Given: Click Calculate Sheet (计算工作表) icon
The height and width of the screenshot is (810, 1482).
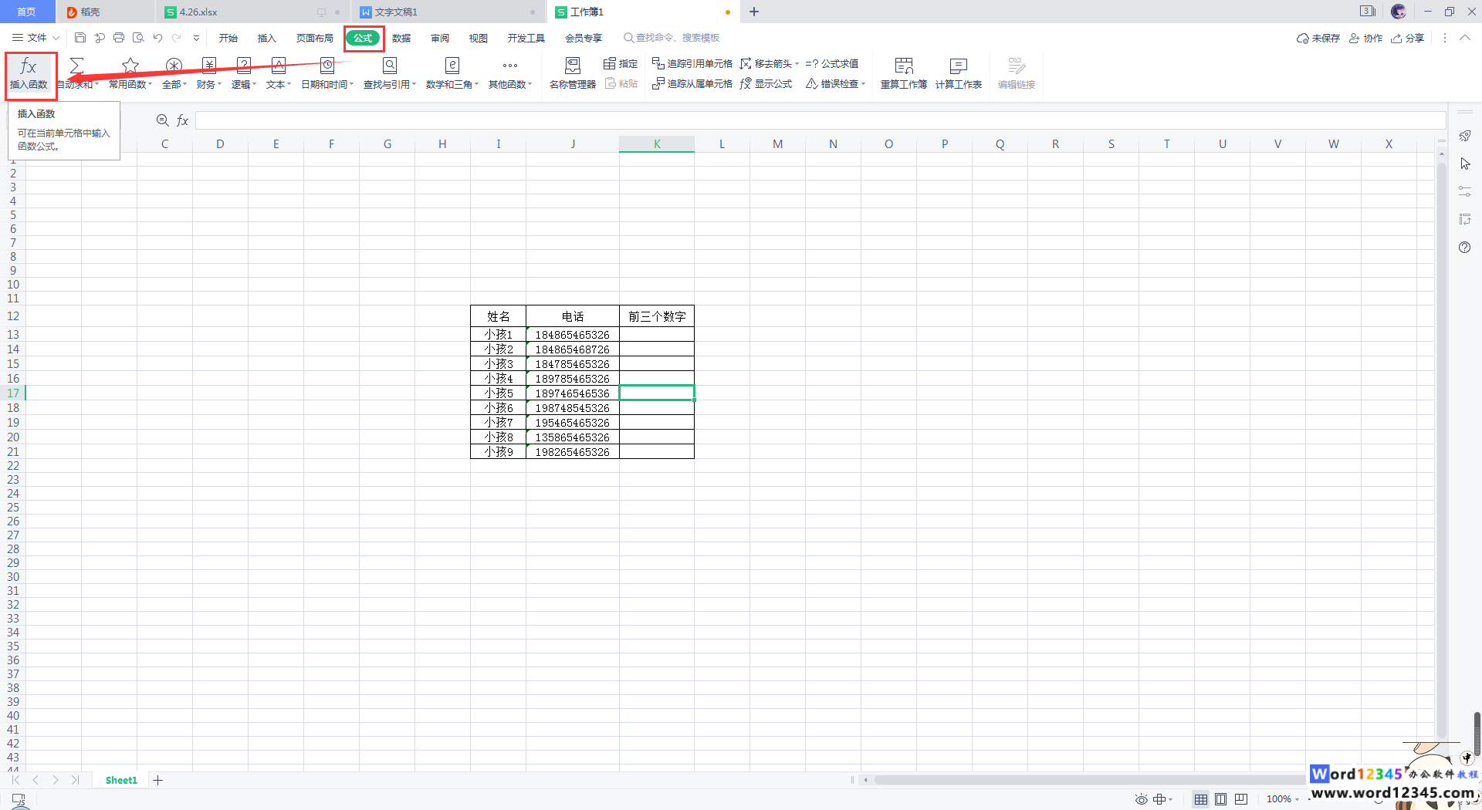Looking at the screenshot, I should [958, 73].
